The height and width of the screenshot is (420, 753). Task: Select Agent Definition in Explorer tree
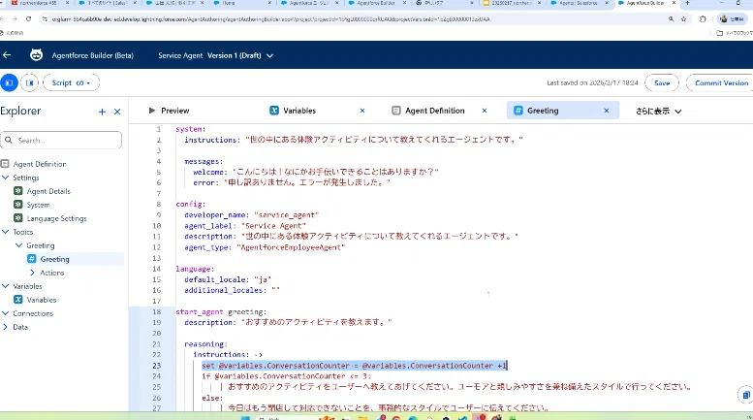pyautogui.click(x=40, y=164)
